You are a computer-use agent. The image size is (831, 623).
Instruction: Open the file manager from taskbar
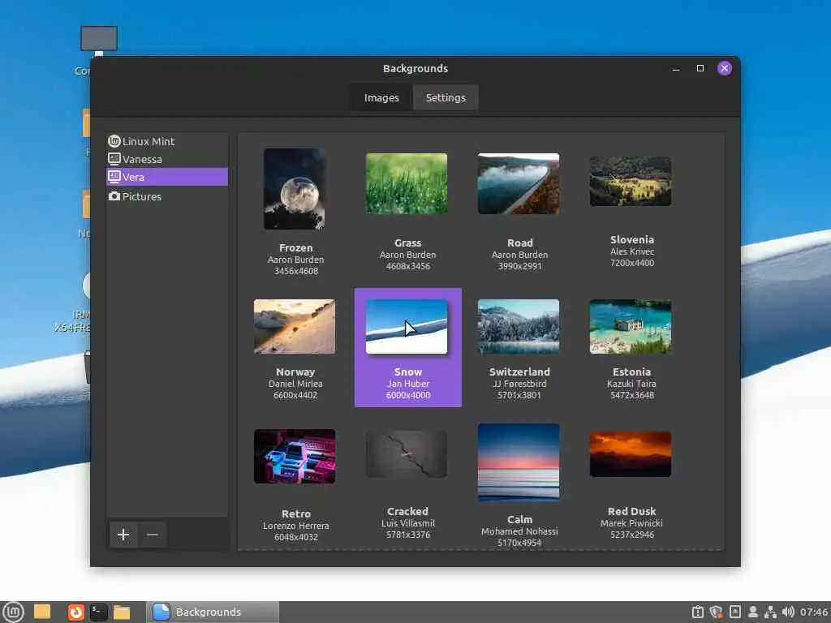pyautogui.click(x=122, y=612)
